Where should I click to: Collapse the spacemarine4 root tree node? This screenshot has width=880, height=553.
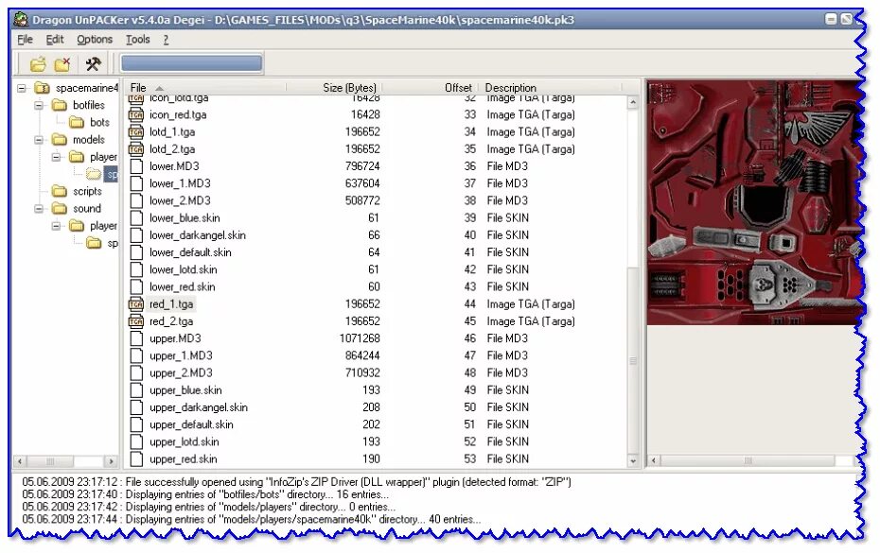(x=22, y=88)
